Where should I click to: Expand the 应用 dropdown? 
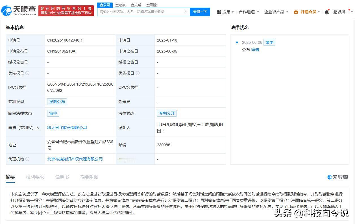pos(233,12)
